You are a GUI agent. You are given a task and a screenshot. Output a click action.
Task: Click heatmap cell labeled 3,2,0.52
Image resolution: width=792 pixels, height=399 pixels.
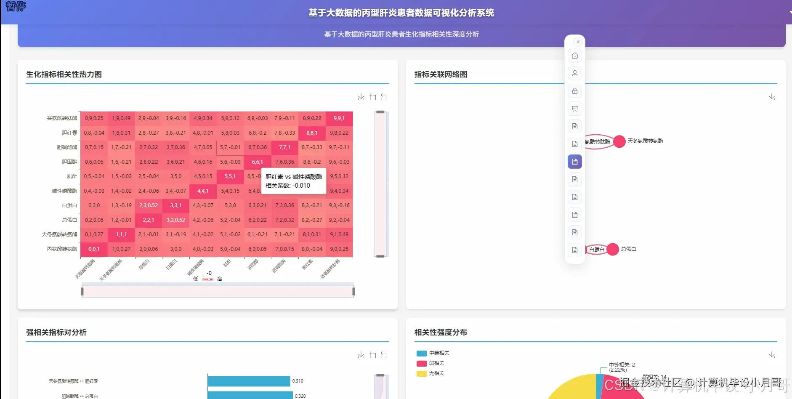176,220
